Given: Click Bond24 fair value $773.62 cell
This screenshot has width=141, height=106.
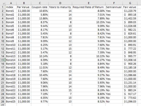Looking at the screenshot, I should [x=130, y=98].
